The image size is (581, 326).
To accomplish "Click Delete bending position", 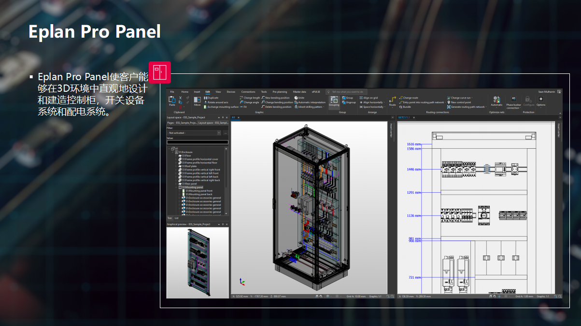I will [x=276, y=107].
